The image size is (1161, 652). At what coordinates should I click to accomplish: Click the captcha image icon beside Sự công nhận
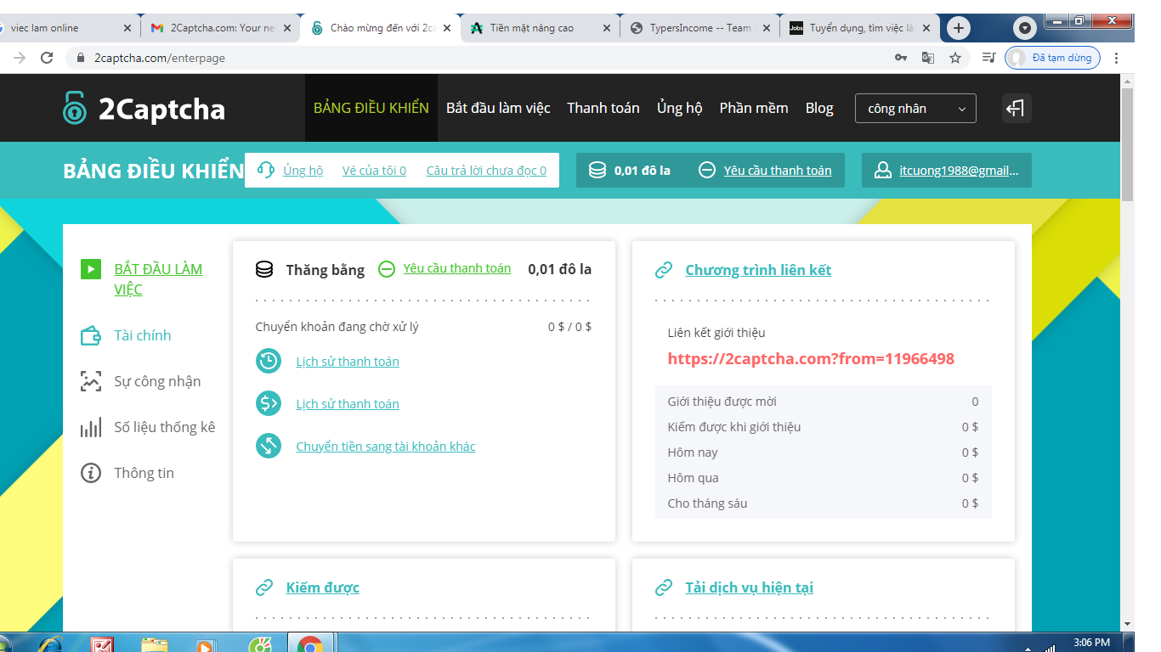click(x=91, y=382)
